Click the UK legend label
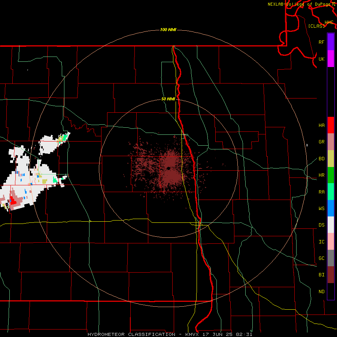Image resolution: width=337 pixels, height=337 pixels. pos(321,59)
